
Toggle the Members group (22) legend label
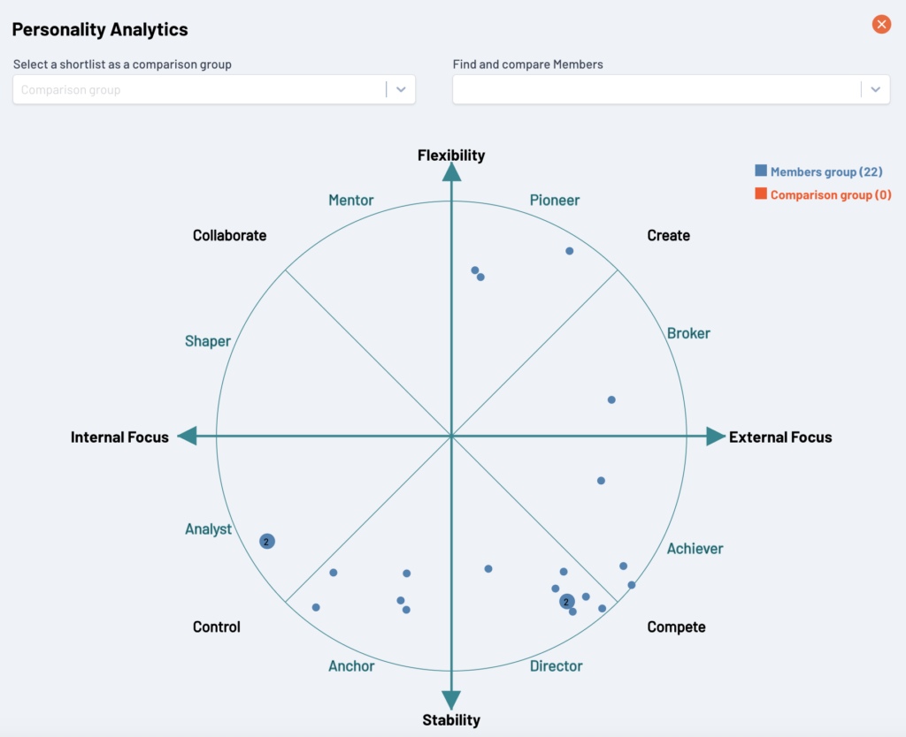[826, 172]
